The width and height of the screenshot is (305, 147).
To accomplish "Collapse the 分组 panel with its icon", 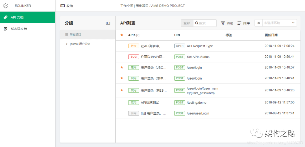I will point(108,23).
